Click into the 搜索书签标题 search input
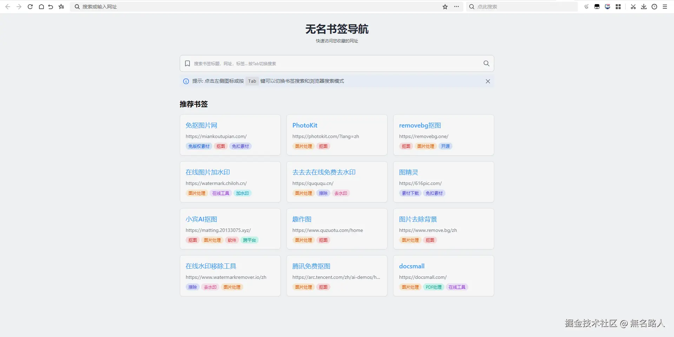 click(x=337, y=63)
